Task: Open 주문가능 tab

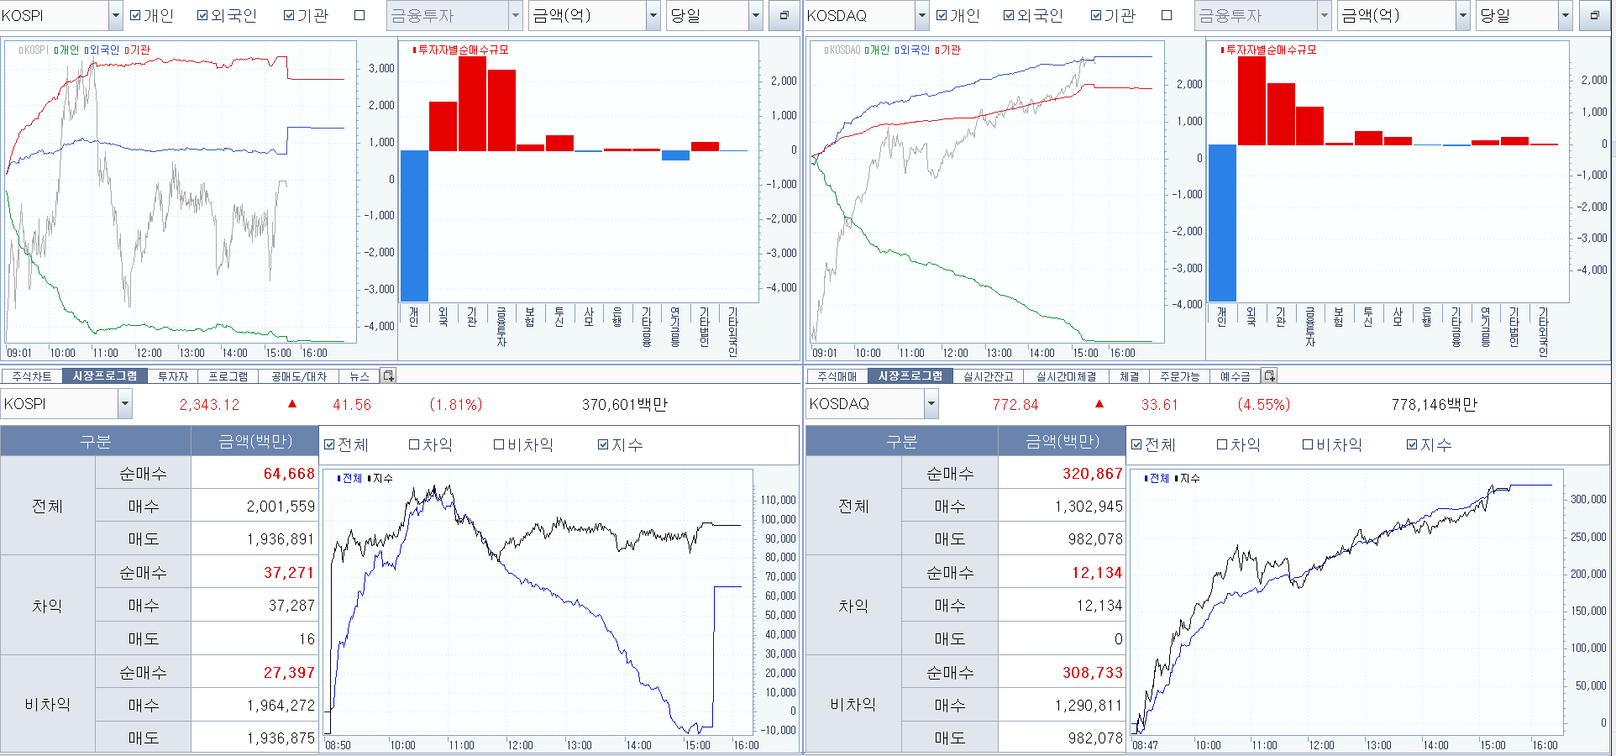Action: point(1180,376)
